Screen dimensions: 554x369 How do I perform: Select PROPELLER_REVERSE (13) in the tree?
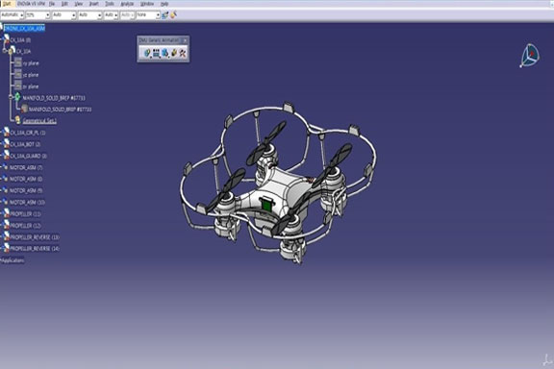(35, 237)
